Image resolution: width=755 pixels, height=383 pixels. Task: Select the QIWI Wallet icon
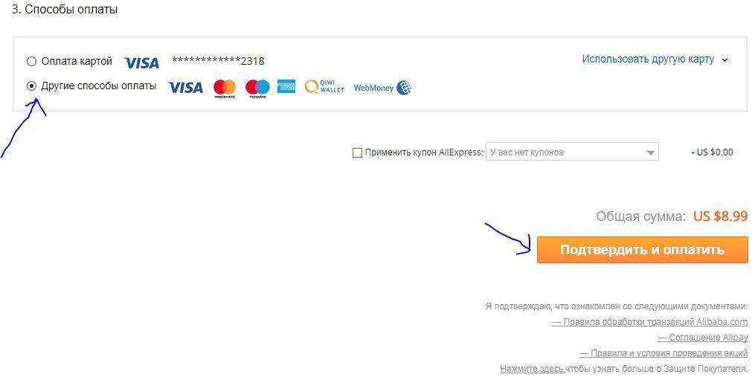324,86
